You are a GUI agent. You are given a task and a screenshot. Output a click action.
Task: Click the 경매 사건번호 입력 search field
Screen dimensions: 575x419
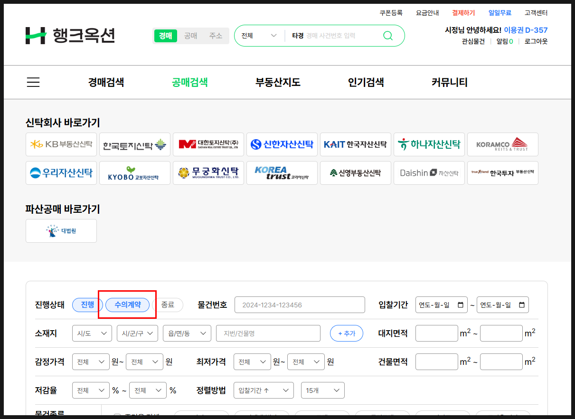pyautogui.click(x=335, y=36)
